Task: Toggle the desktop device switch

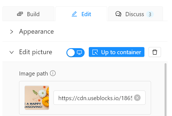Action: (76, 53)
